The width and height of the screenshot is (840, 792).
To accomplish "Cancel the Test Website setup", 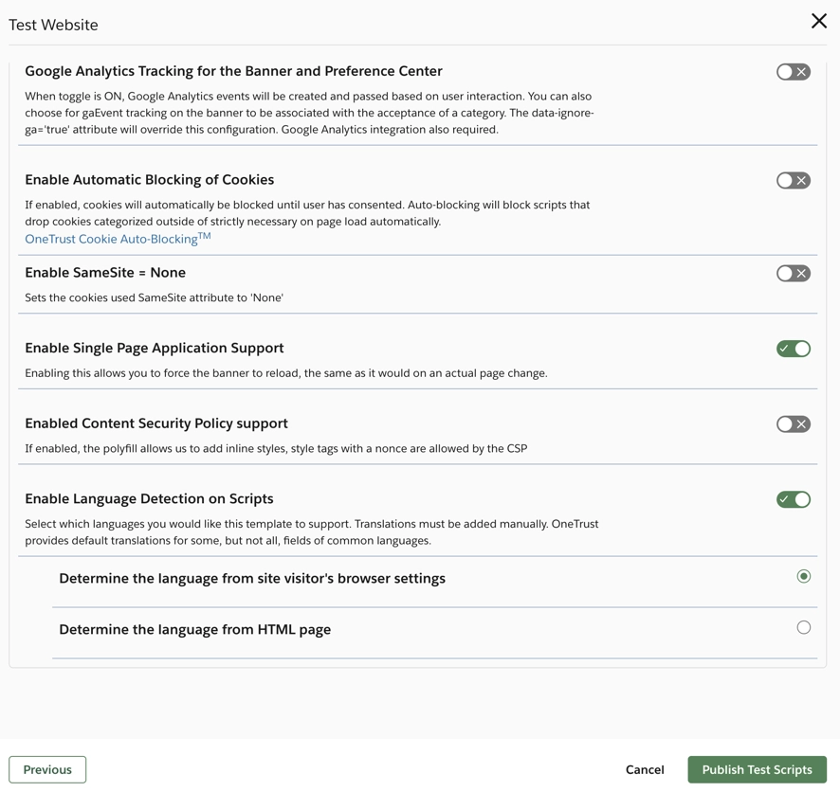I will 645,769.
